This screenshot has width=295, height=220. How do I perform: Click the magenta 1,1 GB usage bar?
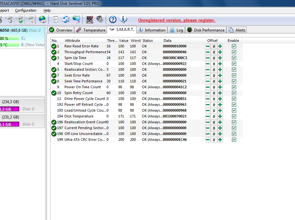tap(9, 124)
